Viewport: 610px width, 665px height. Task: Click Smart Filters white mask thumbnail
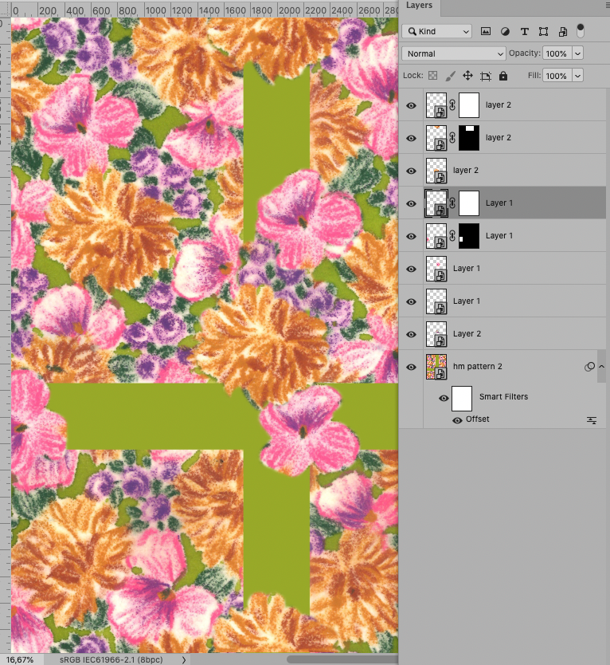(462, 399)
